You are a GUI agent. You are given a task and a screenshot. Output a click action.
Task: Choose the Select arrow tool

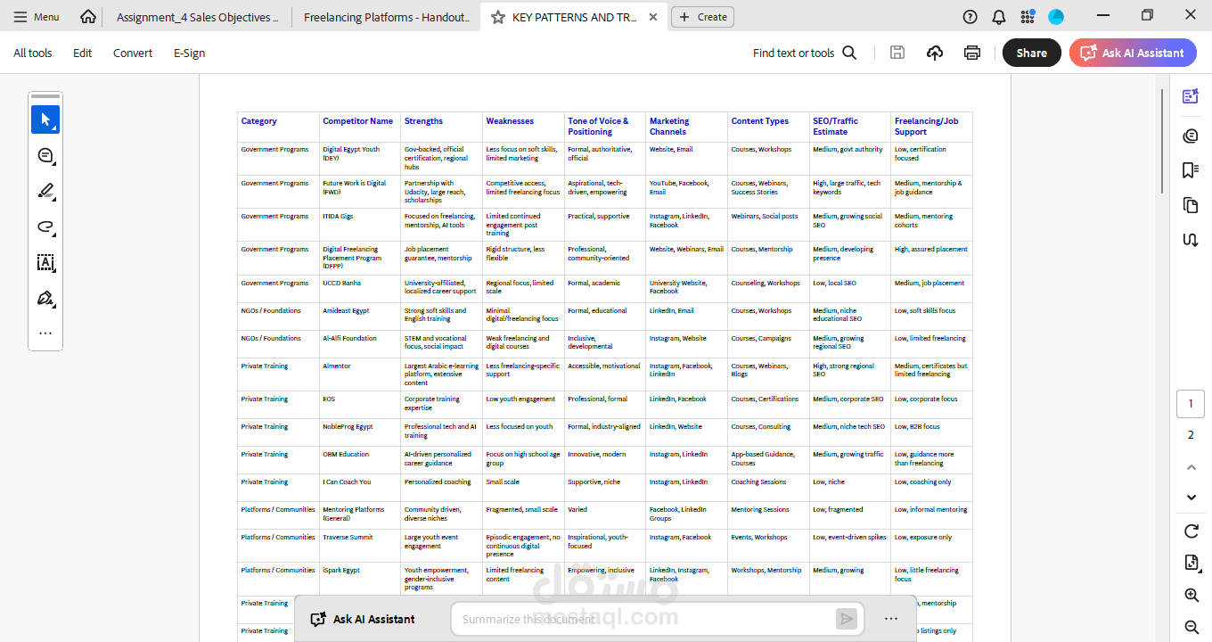[45, 119]
